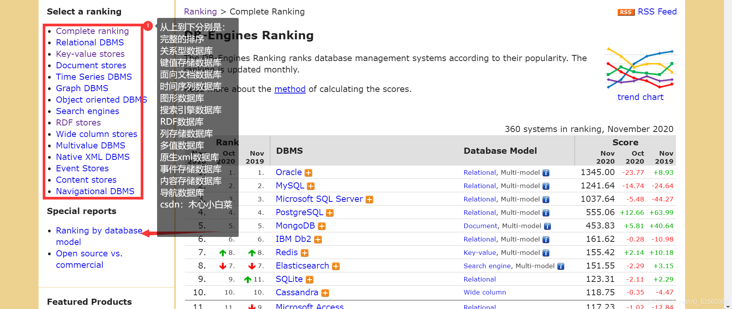Click info icon in MongoDB row
This screenshot has height=309, width=732.
click(547, 226)
